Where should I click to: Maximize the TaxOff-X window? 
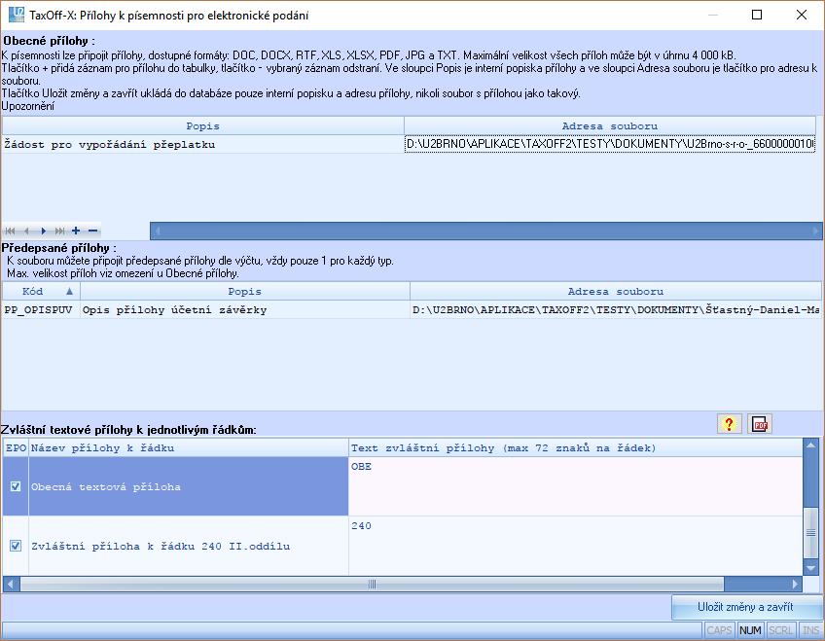pos(757,15)
